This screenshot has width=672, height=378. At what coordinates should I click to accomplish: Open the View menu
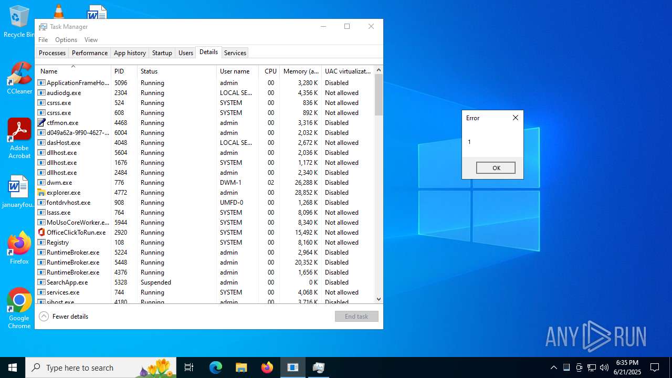point(91,40)
